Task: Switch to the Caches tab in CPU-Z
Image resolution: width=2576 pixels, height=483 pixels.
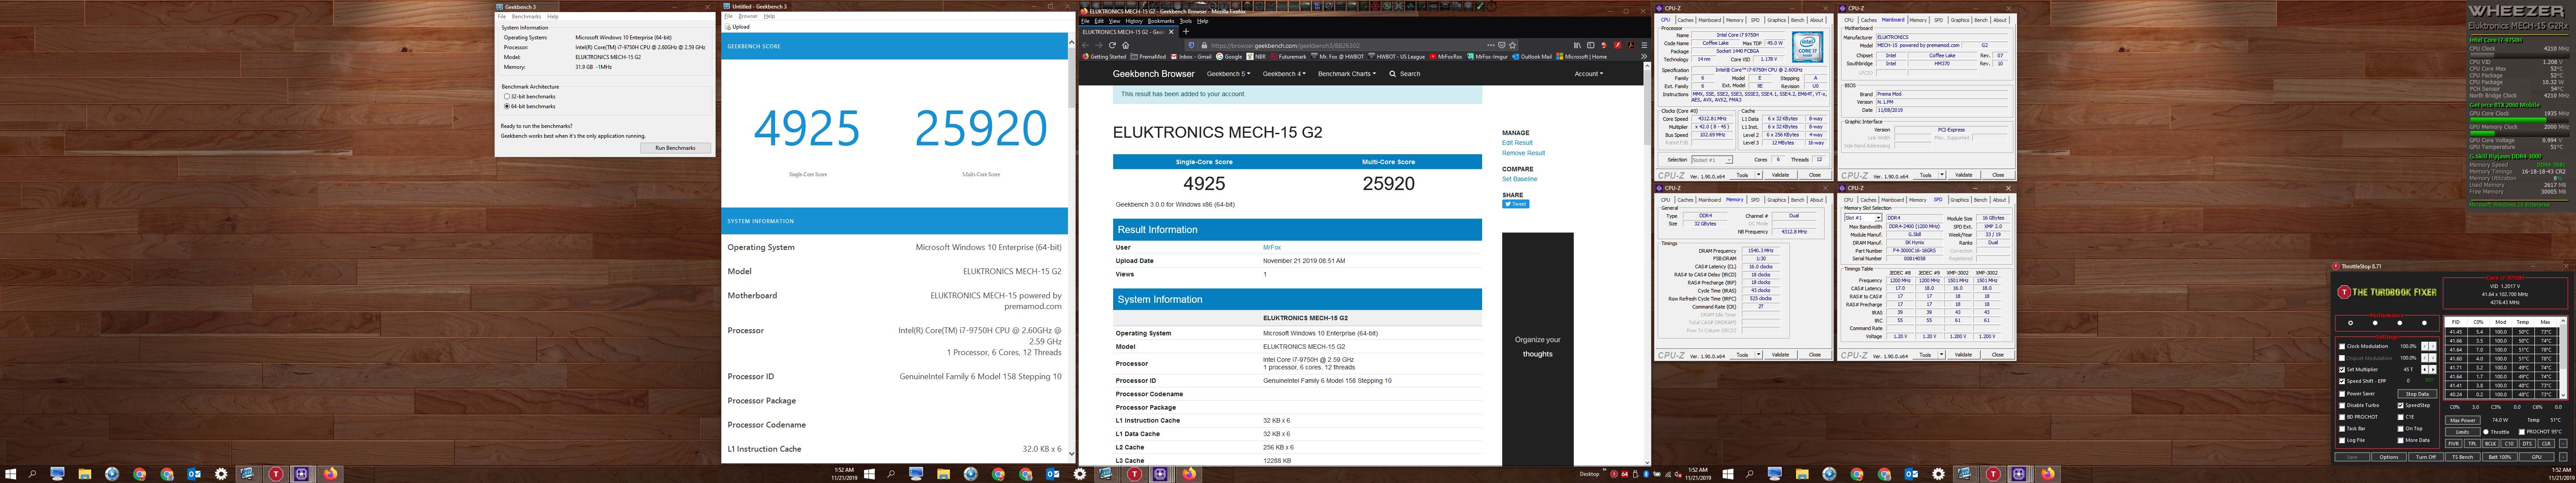Action: 1685,20
